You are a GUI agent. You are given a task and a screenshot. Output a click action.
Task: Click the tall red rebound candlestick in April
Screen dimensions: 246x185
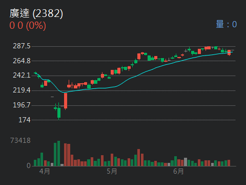pyautogui.click(x=66, y=101)
